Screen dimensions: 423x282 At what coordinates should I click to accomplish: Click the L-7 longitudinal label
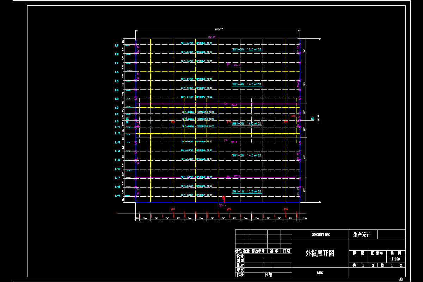click(x=117, y=178)
